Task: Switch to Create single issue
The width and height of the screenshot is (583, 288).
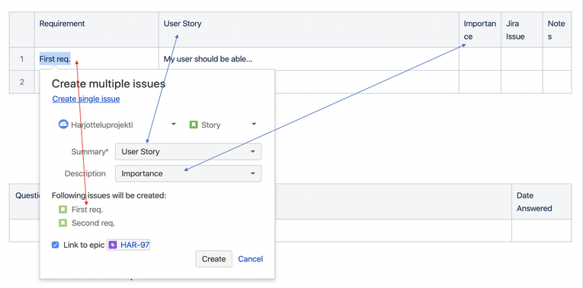Action: pos(86,99)
